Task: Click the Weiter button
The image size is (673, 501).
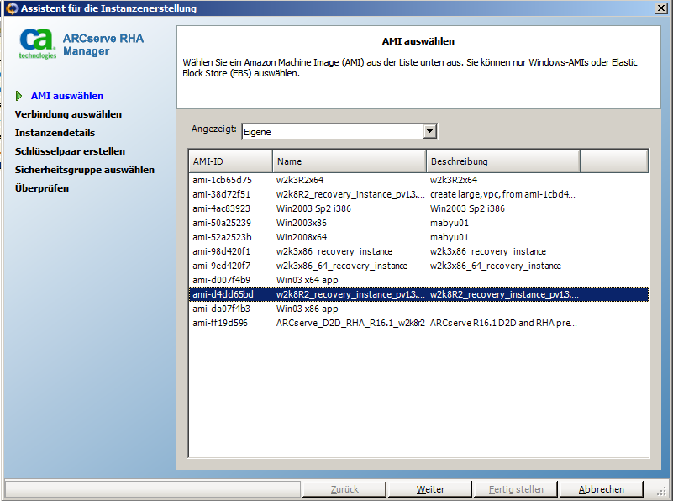Action: pos(431,489)
